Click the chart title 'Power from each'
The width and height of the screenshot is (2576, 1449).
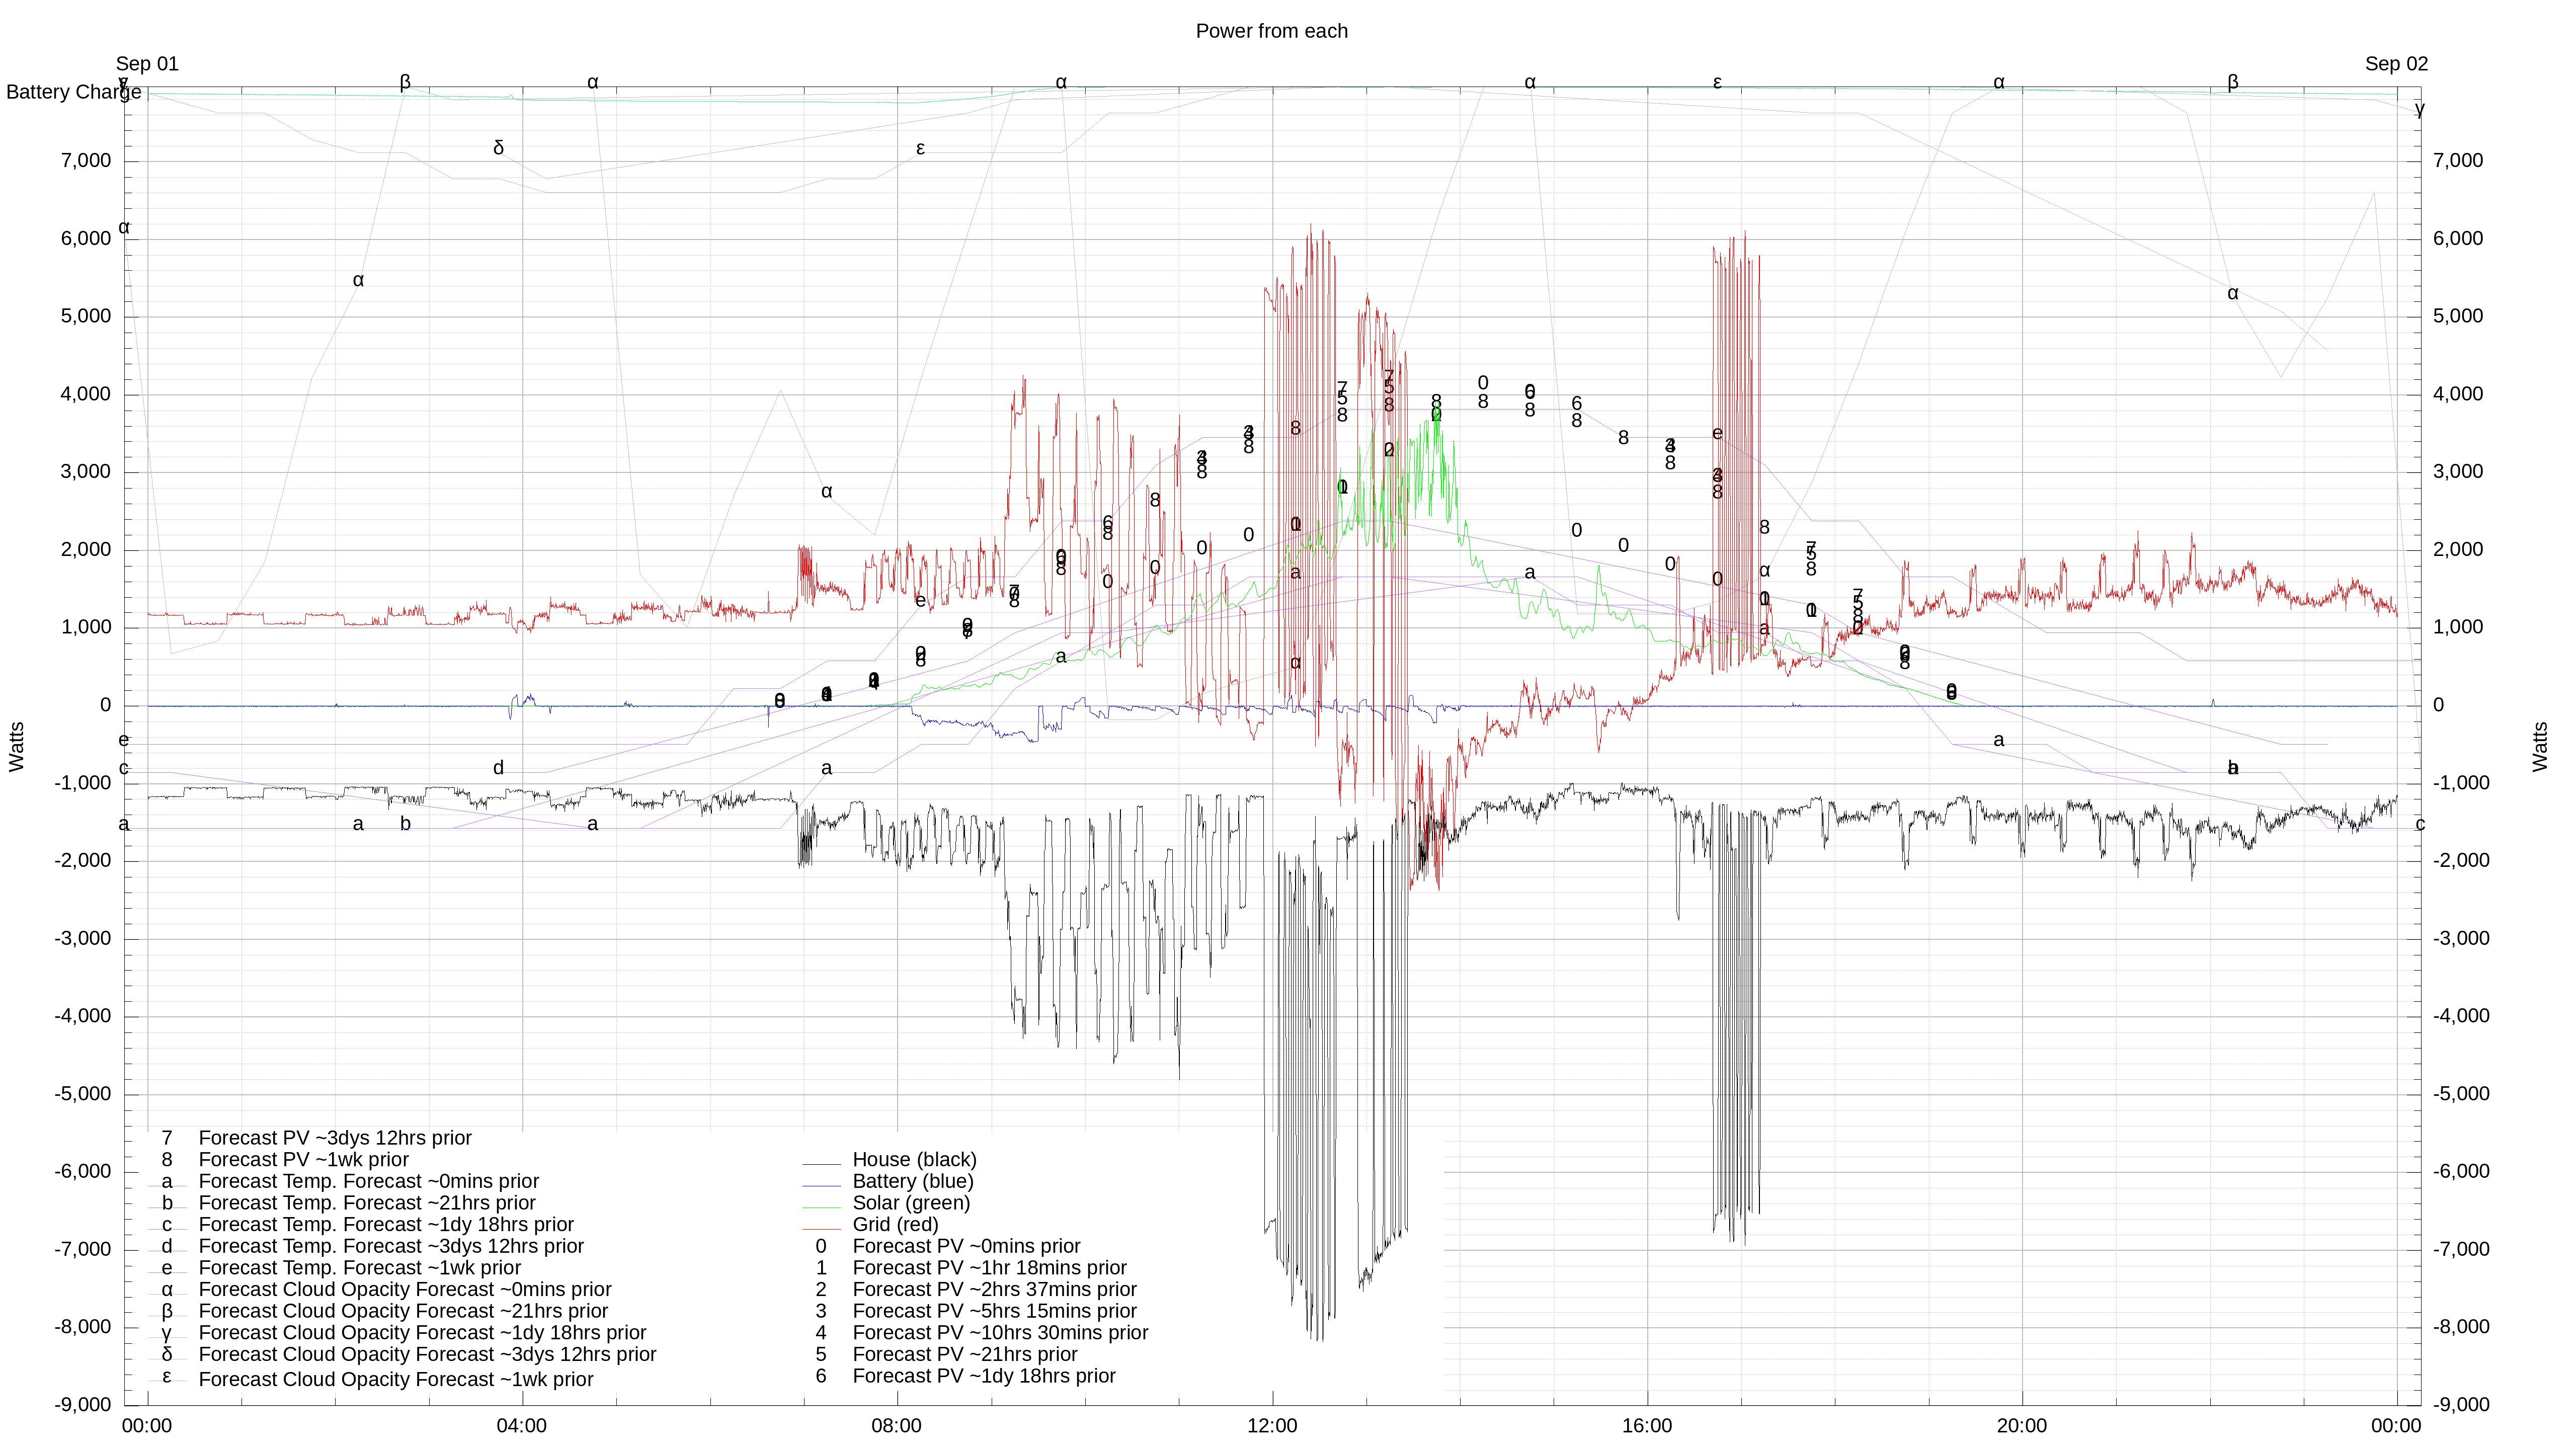tap(1271, 31)
